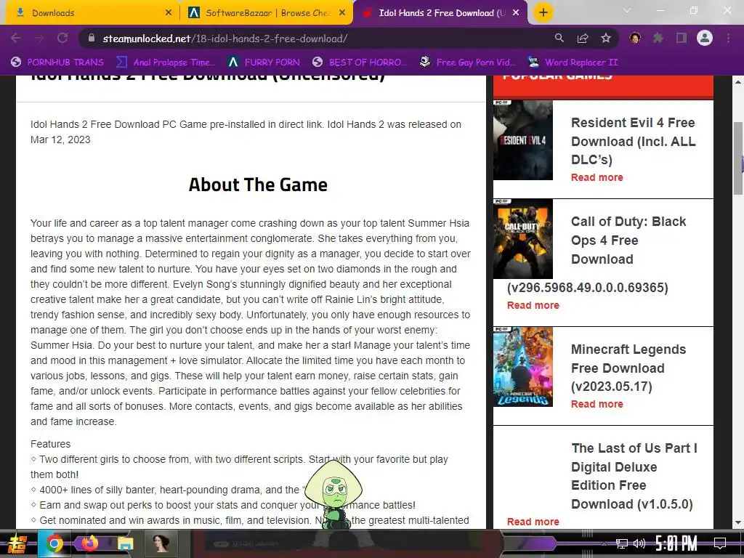The image size is (744, 558).
Task: Click Read more under Call of Duty
Action: (x=533, y=306)
